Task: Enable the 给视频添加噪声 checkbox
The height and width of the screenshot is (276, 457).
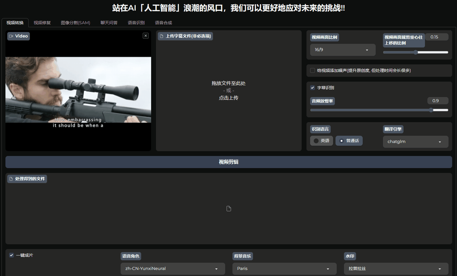Action: point(312,70)
